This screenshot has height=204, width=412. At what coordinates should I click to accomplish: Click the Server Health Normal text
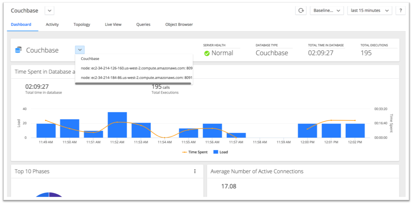point(222,53)
